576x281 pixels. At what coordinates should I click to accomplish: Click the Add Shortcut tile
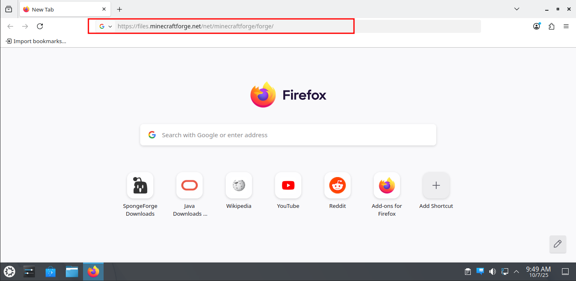[x=436, y=186]
